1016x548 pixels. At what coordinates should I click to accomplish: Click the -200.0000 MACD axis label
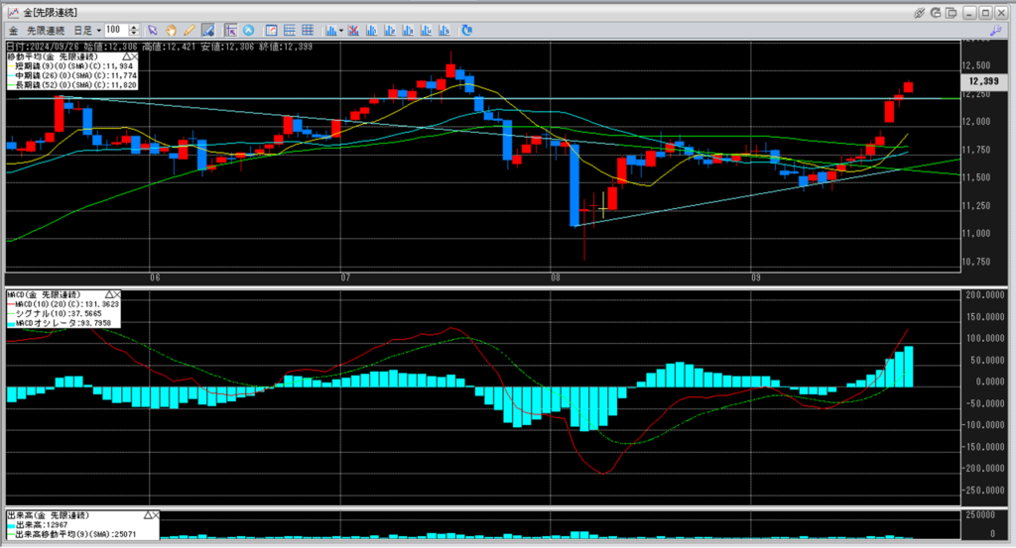click(x=985, y=469)
